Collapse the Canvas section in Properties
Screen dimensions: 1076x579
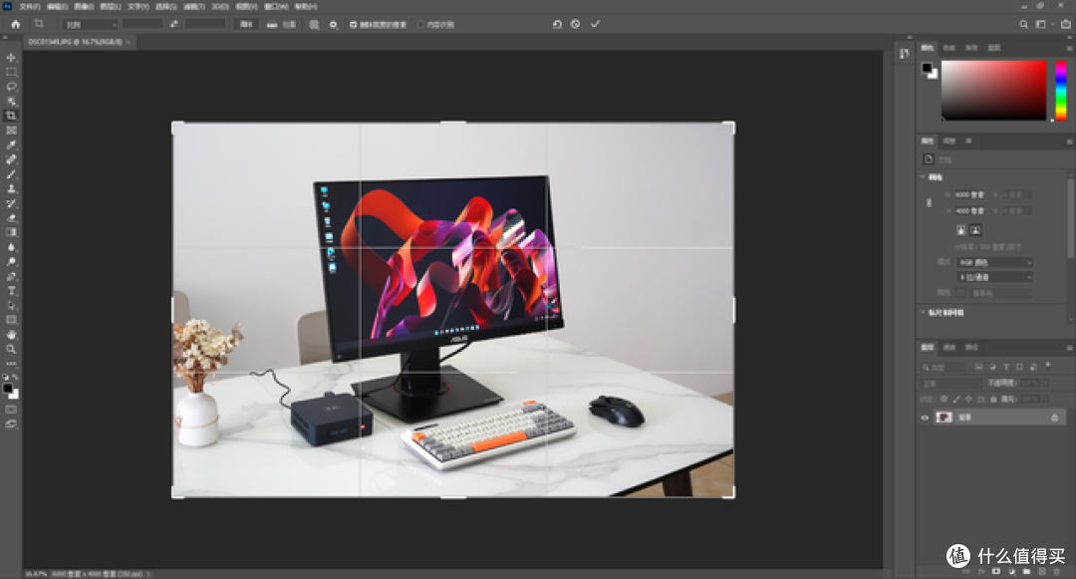click(923, 177)
